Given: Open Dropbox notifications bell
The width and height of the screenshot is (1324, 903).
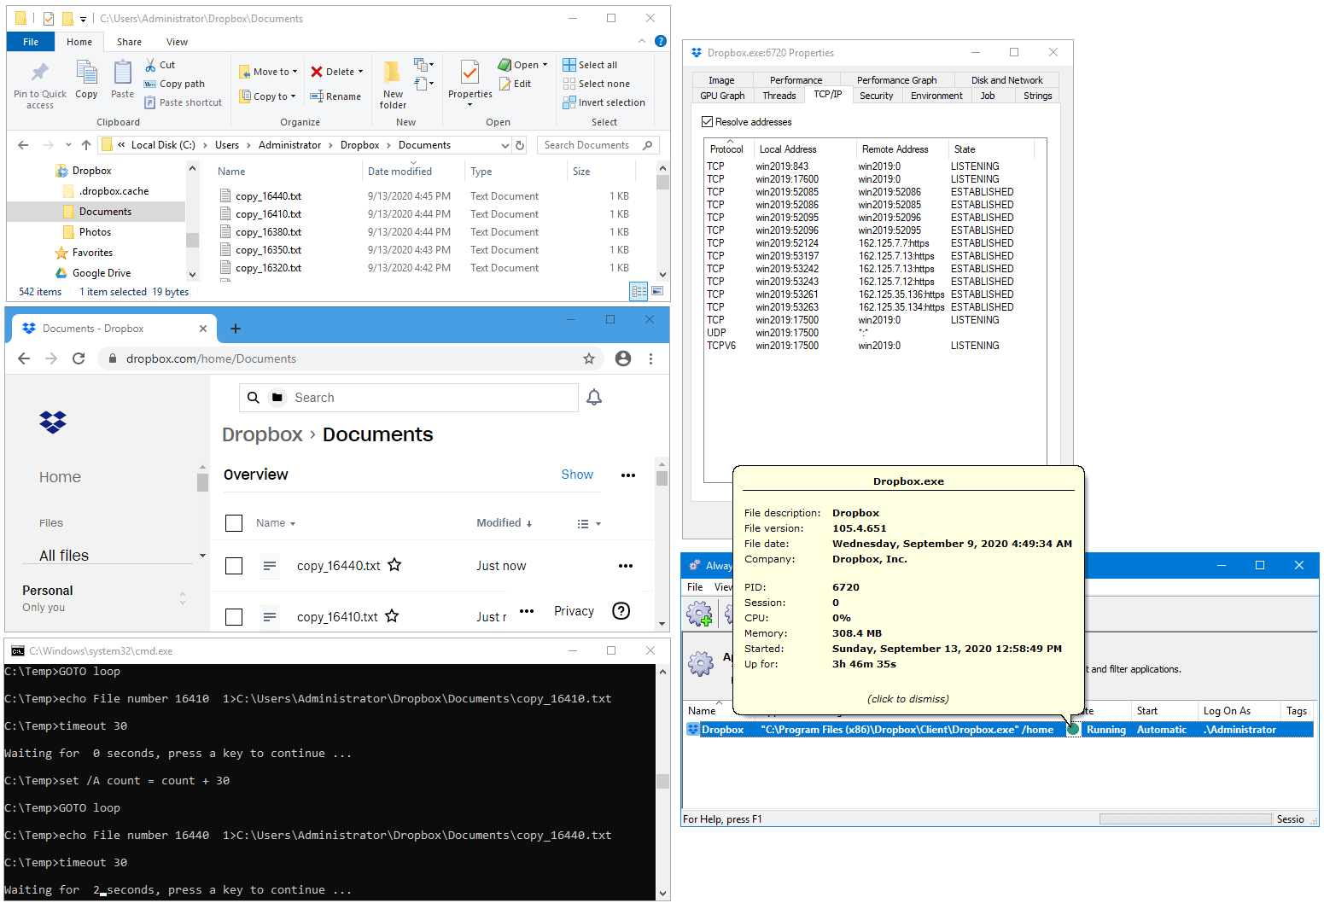Looking at the screenshot, I should (594, 397).
